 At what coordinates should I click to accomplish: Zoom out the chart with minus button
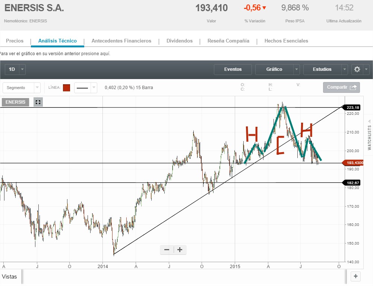(167, 249)
